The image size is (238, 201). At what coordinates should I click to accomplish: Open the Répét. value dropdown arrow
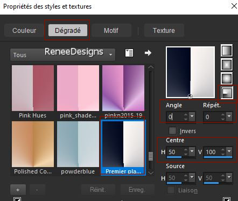click(229, 116)
